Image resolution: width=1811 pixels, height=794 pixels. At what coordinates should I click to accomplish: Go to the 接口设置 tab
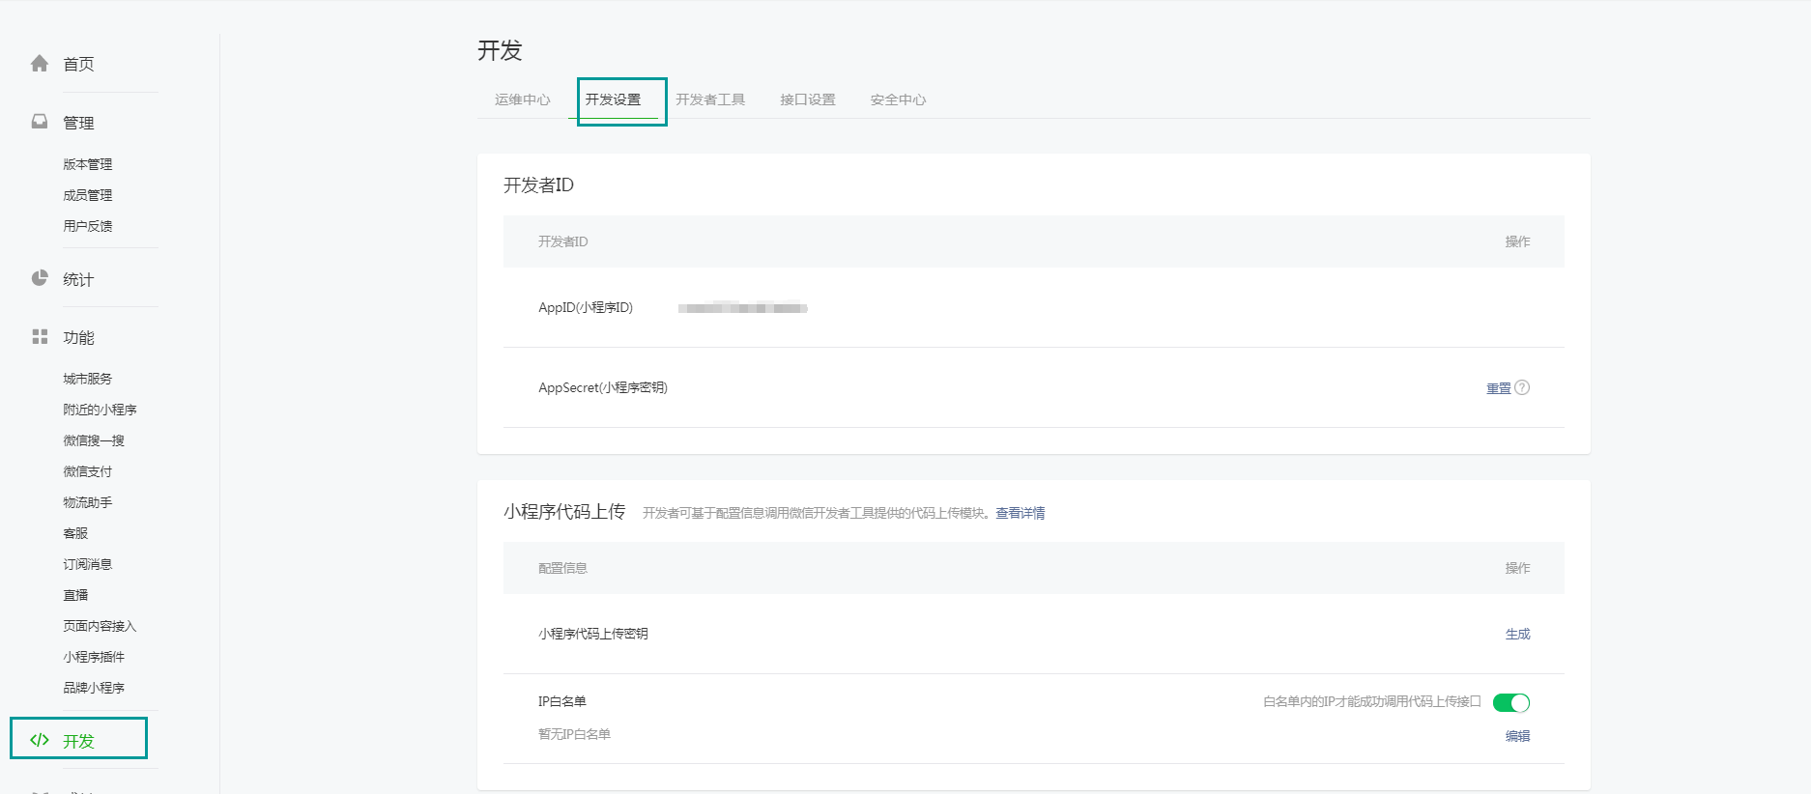tap(808, 99)
